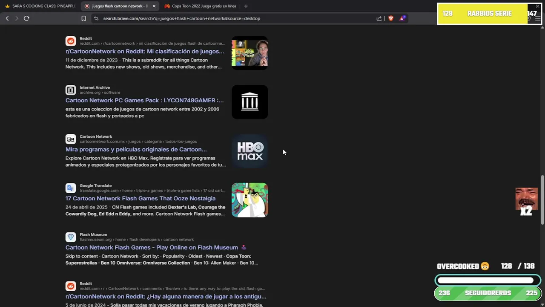The image size is (545, 307).
Task: Close the juegos flash cartoon network tab
Action: (x=154, y=6)
